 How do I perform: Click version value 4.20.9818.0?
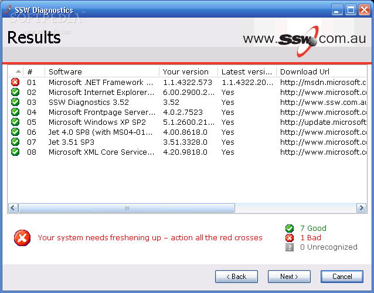[x=185, y=152]
